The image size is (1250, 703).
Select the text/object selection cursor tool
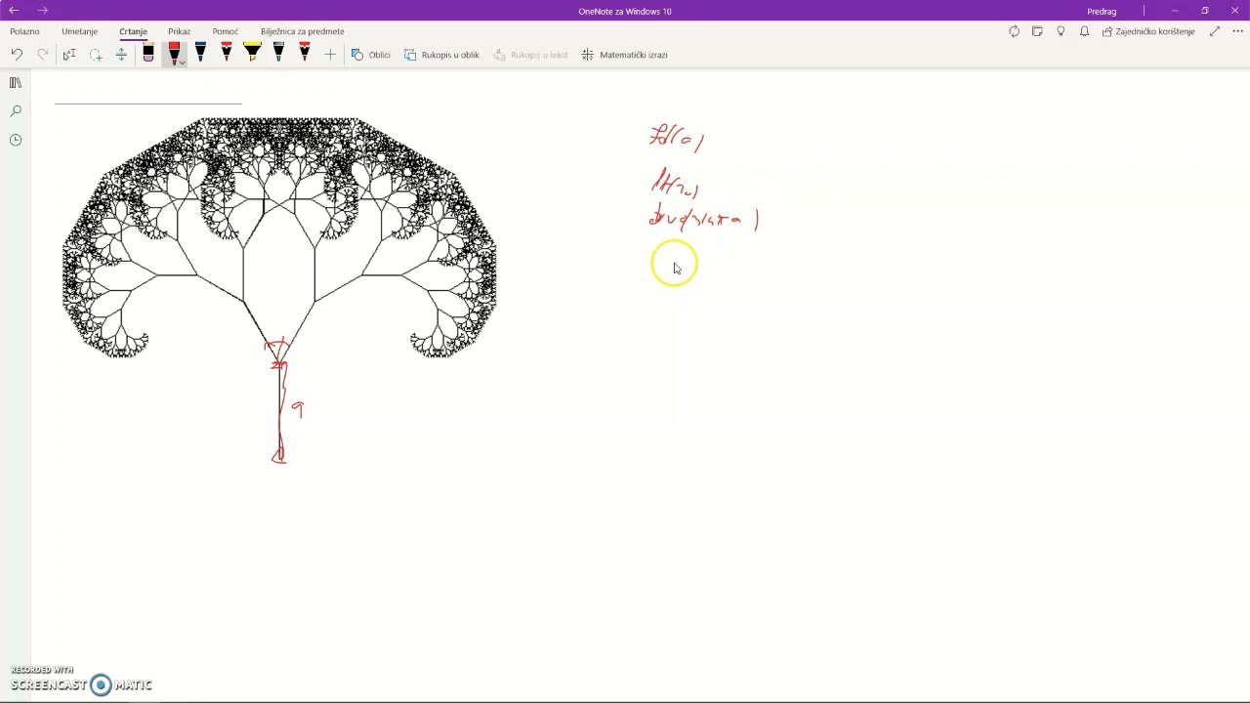click(x=69, y=55)
